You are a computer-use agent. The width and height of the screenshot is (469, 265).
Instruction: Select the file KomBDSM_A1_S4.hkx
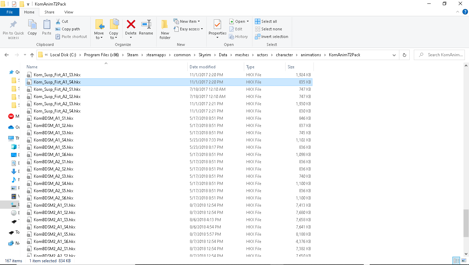169,140
